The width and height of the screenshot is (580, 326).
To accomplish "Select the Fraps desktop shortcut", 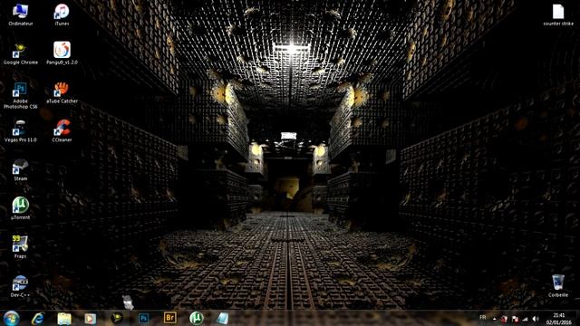I will point(20,247).
